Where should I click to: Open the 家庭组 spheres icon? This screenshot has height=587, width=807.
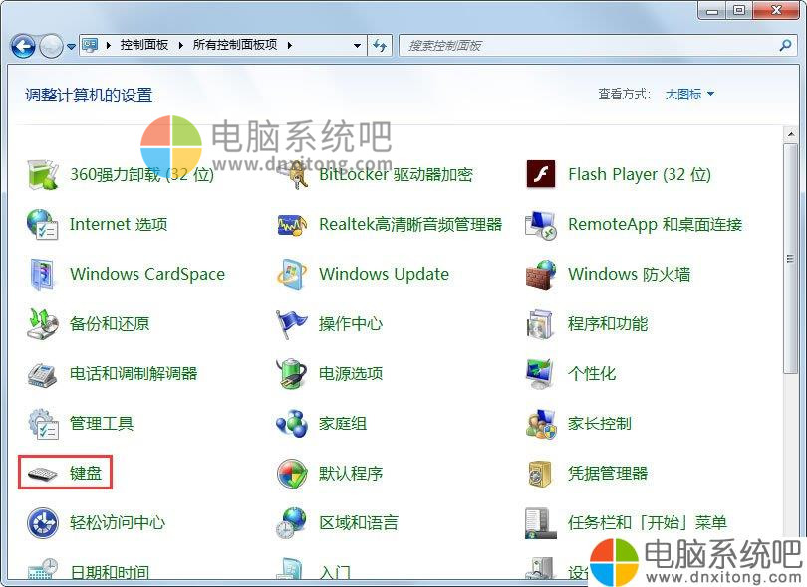coord(292,424)
